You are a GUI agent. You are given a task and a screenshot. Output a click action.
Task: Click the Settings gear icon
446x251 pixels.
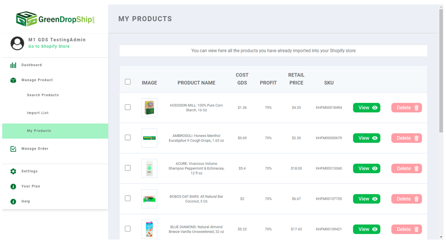tap(13, 171)
